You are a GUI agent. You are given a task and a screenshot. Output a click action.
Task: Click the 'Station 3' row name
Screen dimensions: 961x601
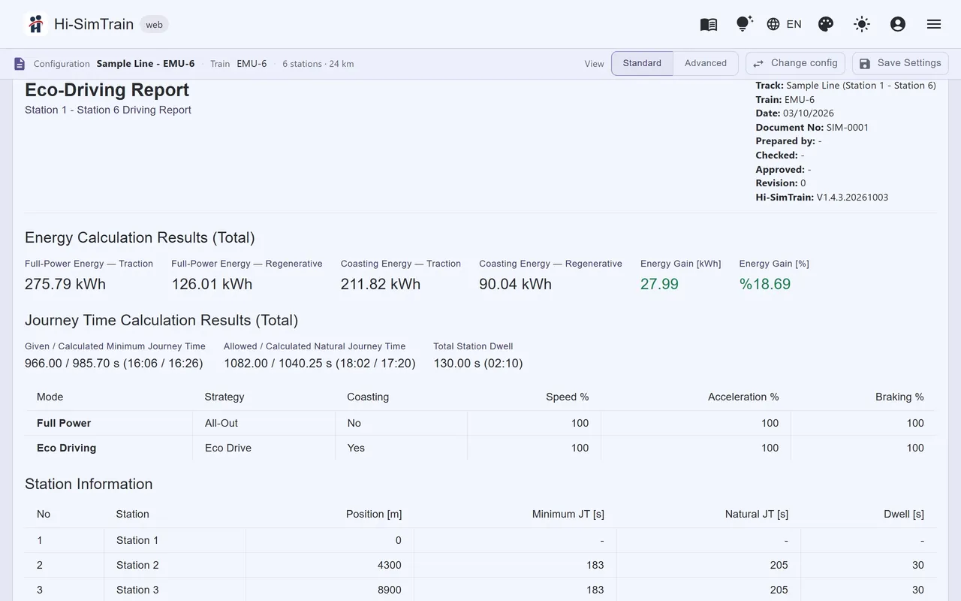pyautogui.click(x=137, y=590)
